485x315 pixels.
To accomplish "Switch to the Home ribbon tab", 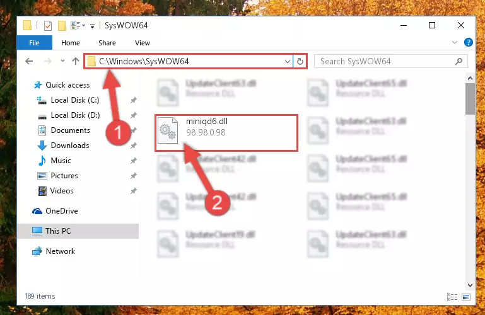I will [71, 43].
